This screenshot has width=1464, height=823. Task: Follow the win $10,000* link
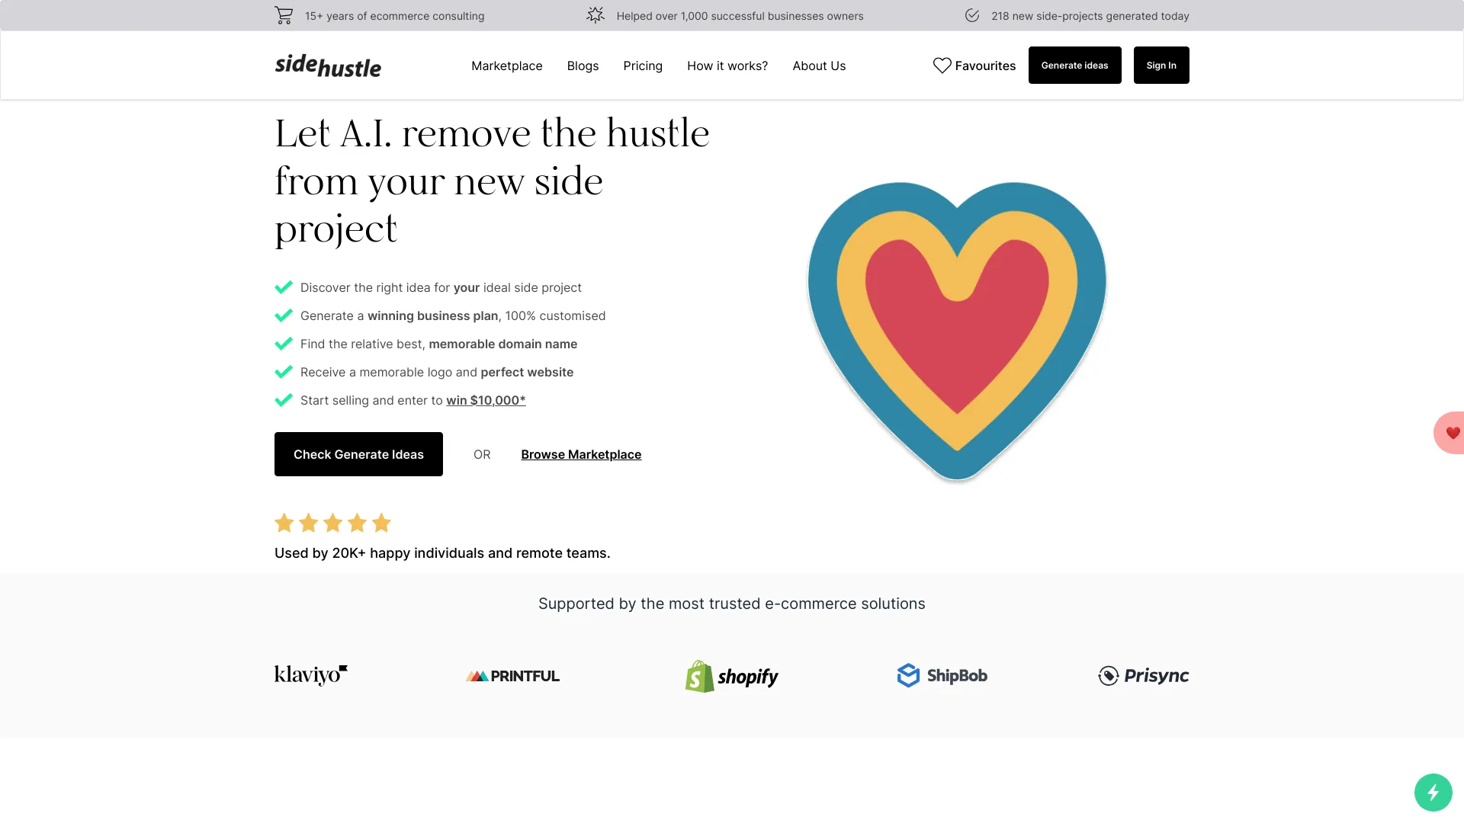(486, 400)
